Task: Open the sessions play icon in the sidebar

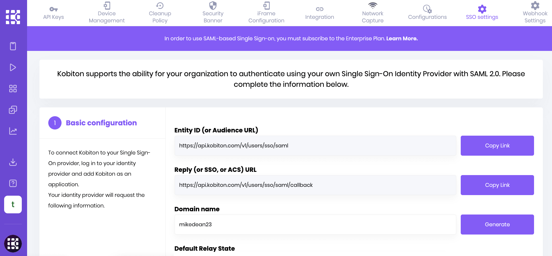Action: pyautogui.click(x=13, y=67)
